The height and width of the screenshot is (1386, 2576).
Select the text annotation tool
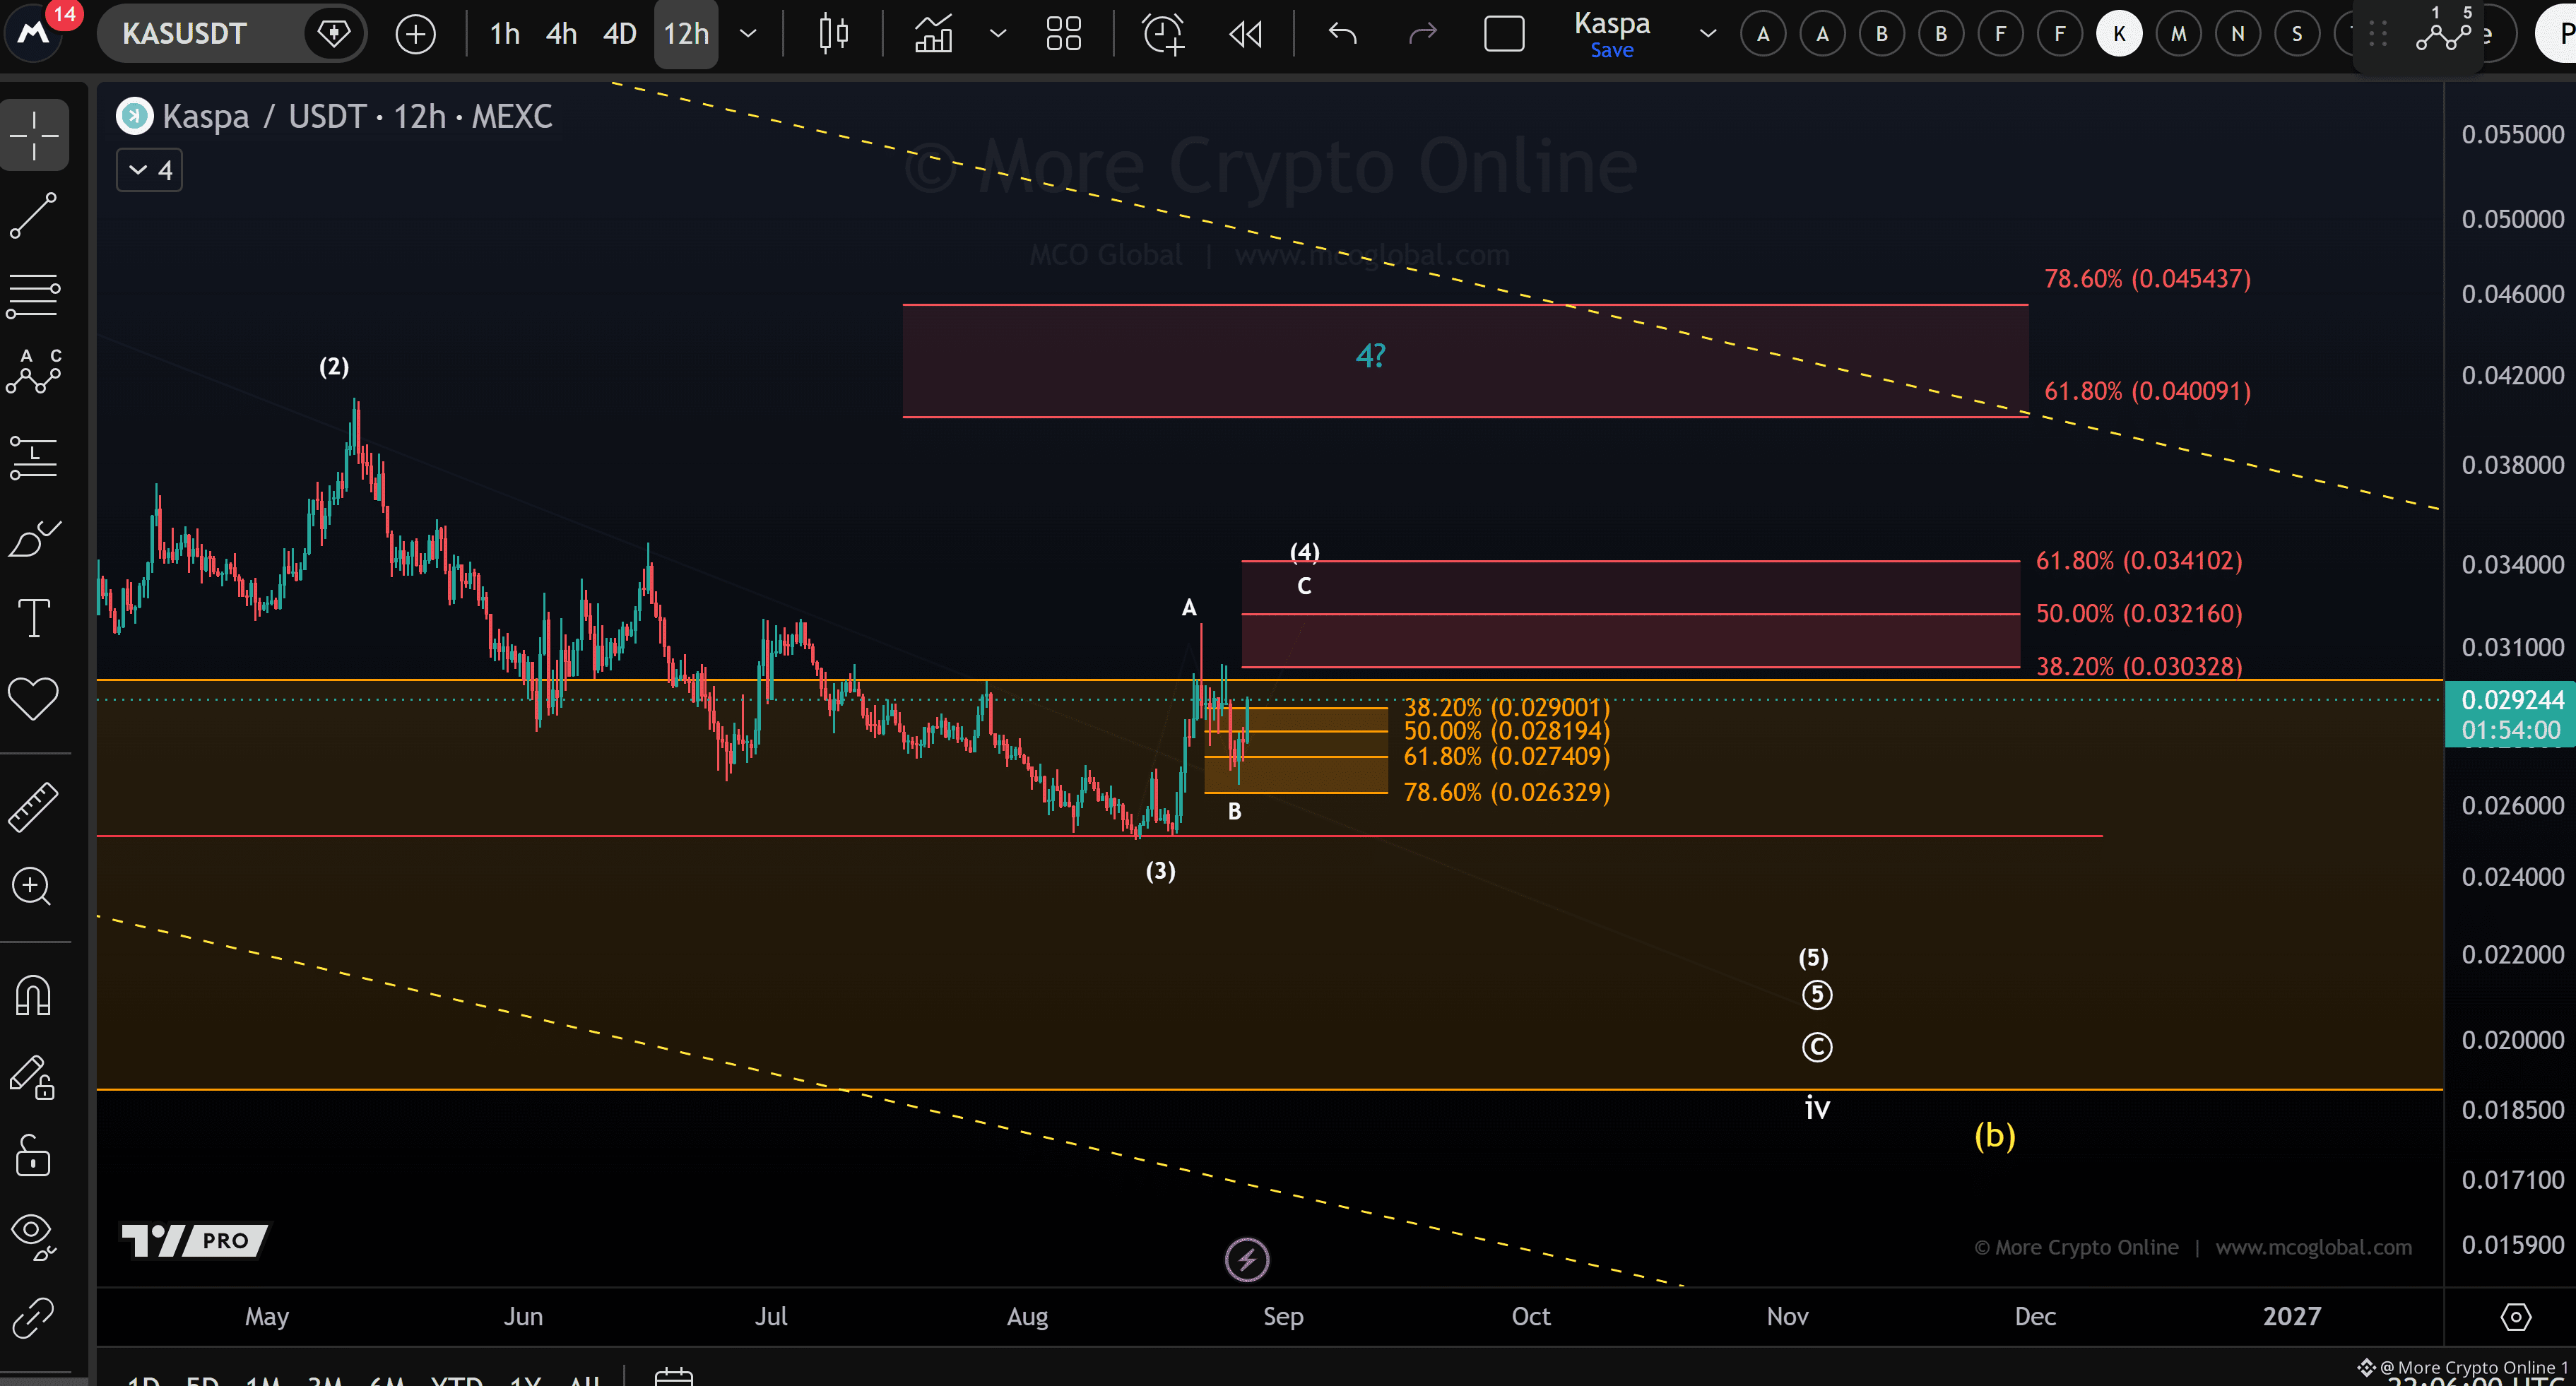34,617
